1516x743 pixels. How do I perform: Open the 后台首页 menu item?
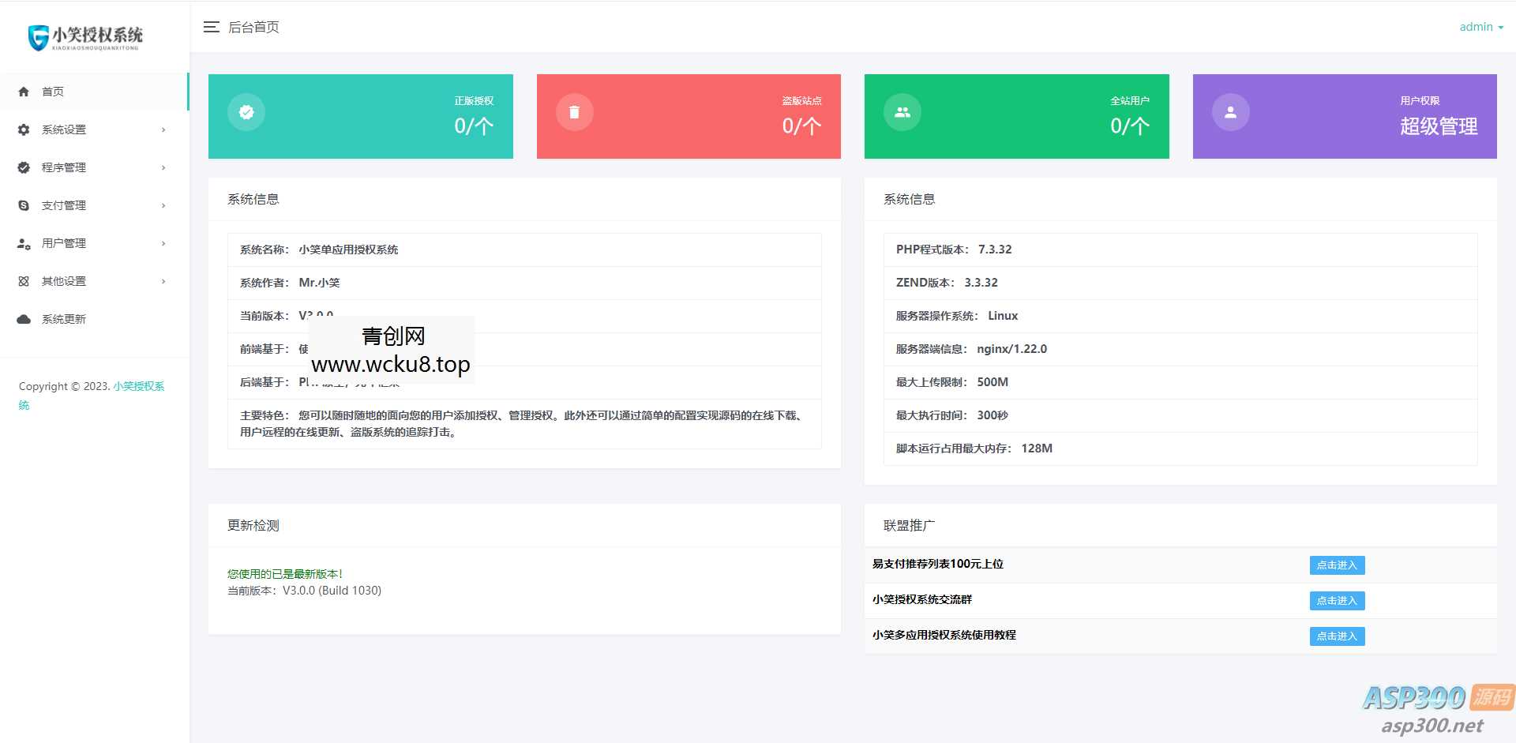pos(253,26)
